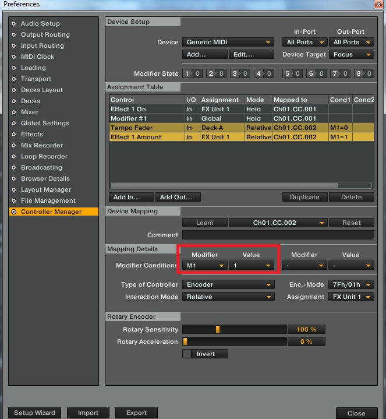Open first Modifier dropdown showing M1

(x=205, y=266)
